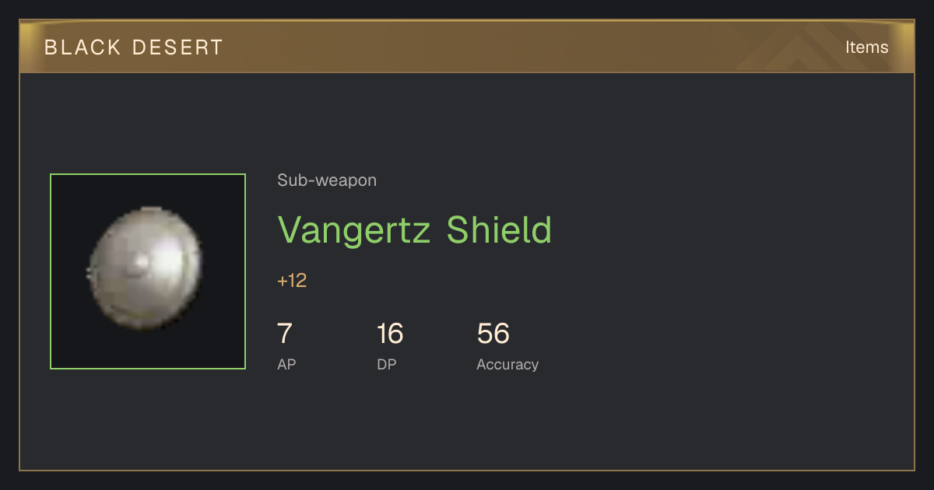Click the silver shield's center boss

point(141,263)
